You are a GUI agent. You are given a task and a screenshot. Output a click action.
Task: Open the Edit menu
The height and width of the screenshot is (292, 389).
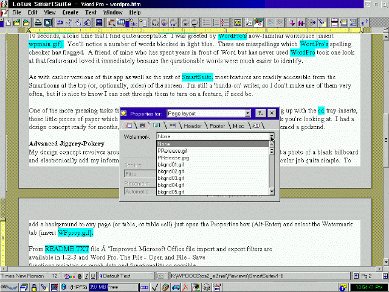coord(32,12)
